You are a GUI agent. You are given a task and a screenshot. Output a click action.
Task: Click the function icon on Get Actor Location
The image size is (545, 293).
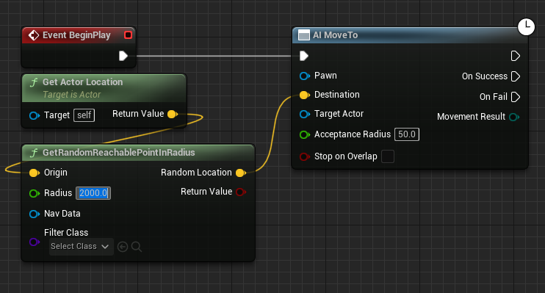tap(34, 82)
